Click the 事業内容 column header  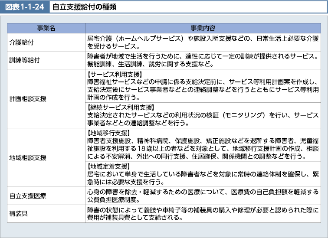click(203, 28)
